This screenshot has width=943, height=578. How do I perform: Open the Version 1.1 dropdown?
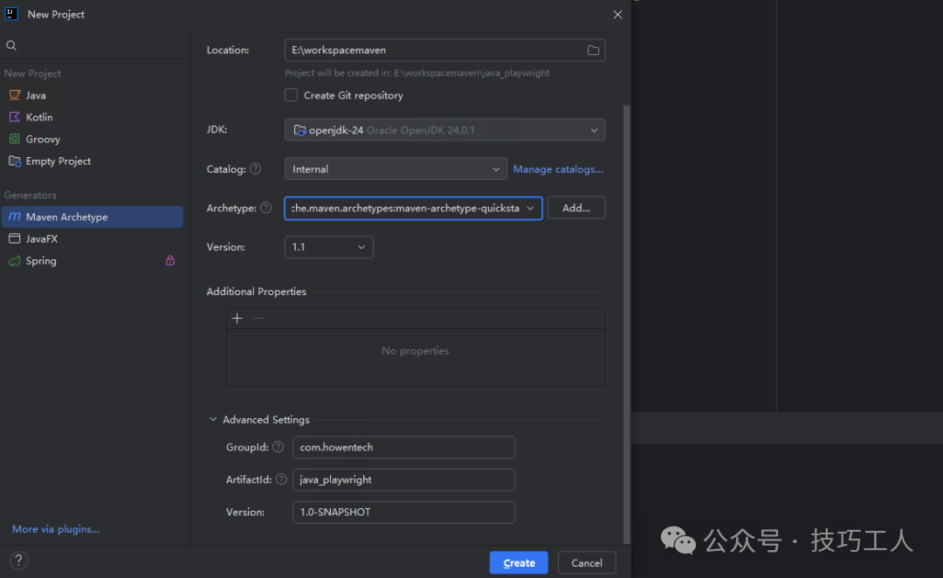[329, 247]
